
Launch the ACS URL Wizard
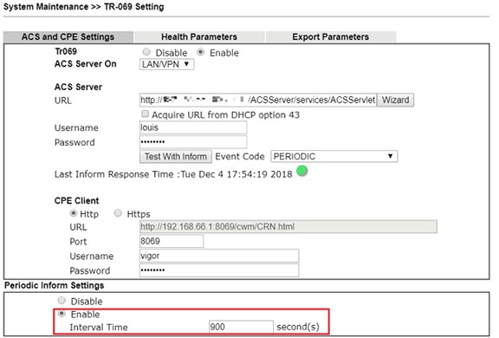coord(395,100)
